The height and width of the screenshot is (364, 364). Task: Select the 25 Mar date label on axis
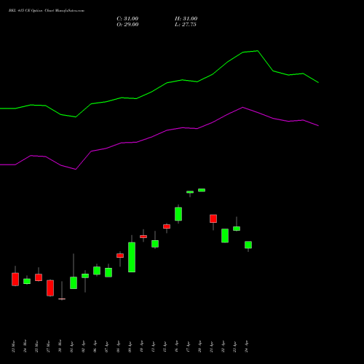click(x=36, y=346)
